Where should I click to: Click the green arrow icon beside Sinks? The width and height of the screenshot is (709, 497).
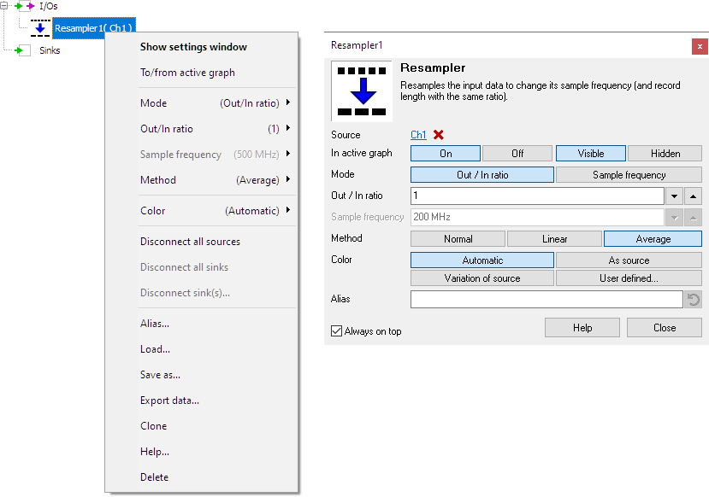[x=19, y=50]
